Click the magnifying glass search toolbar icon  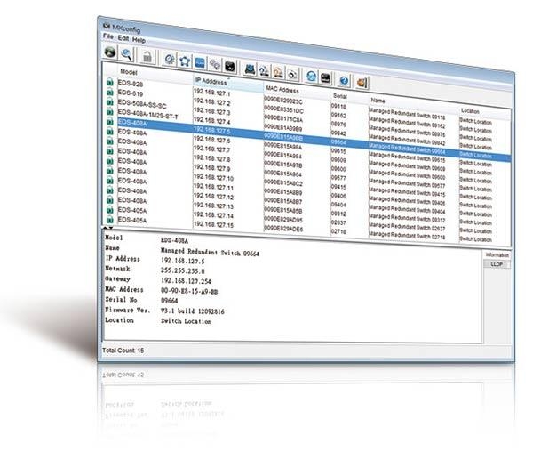click(x=127, y=54)
